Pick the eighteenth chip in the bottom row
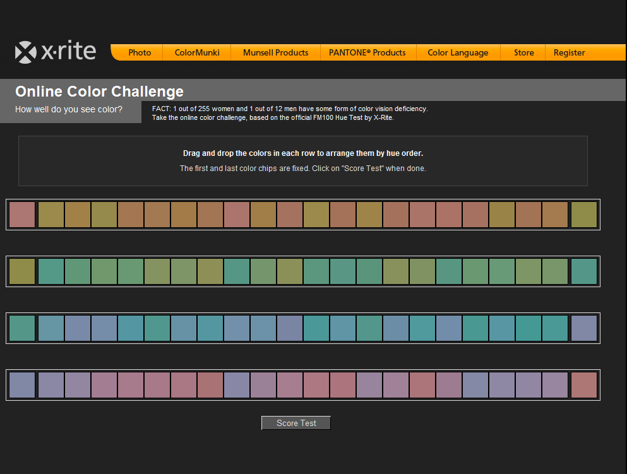 click(475, 385)
